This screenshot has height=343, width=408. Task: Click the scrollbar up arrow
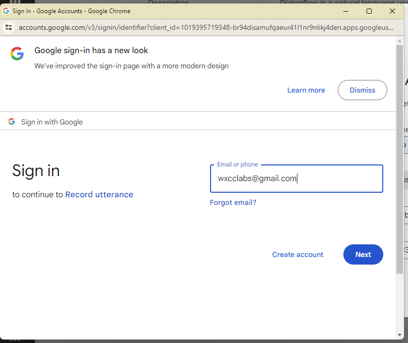399,41
